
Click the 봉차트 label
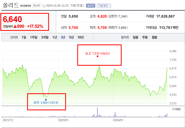click(x=125, y=38)
